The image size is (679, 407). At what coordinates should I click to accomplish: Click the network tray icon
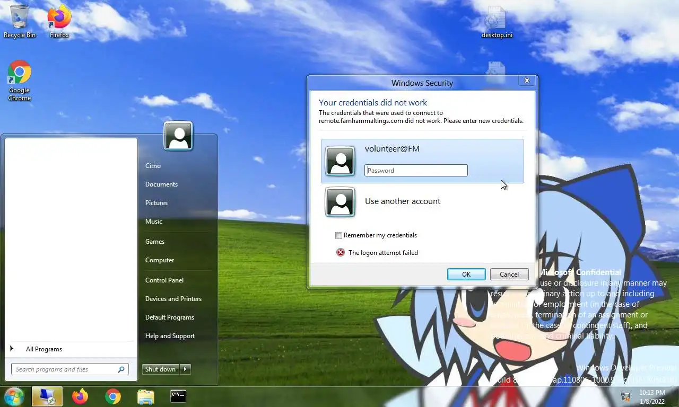(x=626, y=396)
